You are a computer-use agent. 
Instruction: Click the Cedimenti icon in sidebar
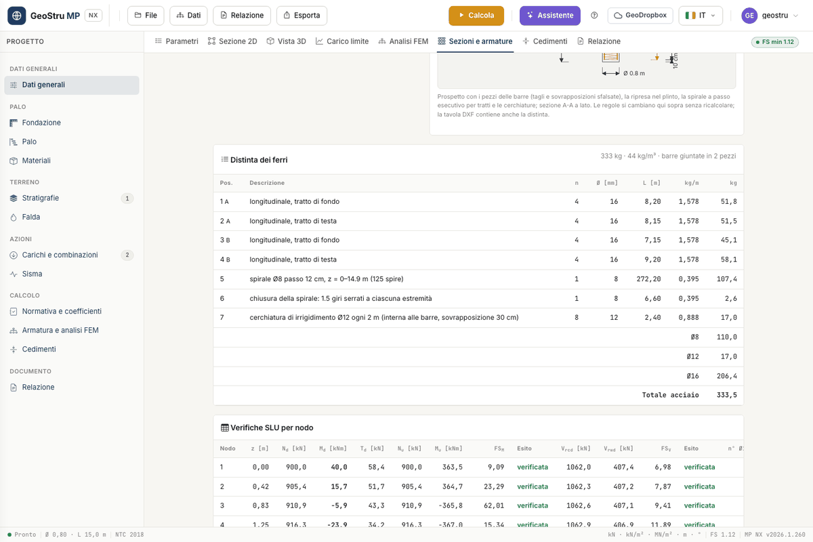14,350
